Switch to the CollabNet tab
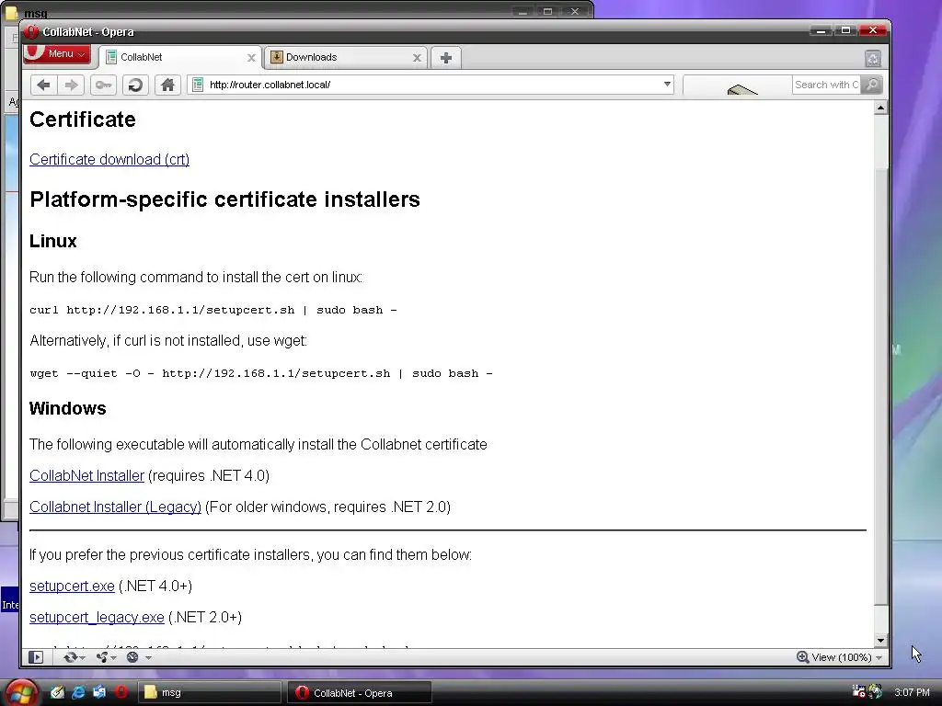Image resolution: width=942 pixels, height=706 pixels. click(x=180, y=58)
